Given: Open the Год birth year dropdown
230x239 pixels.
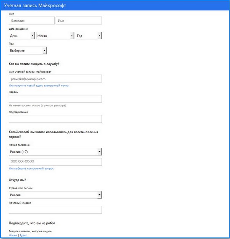Looking at the screenshot, I should pos(88,36).
